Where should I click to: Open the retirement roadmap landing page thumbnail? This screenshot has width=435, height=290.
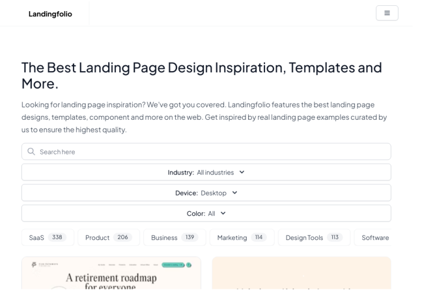pyautogui.click(x=111, y=273)
